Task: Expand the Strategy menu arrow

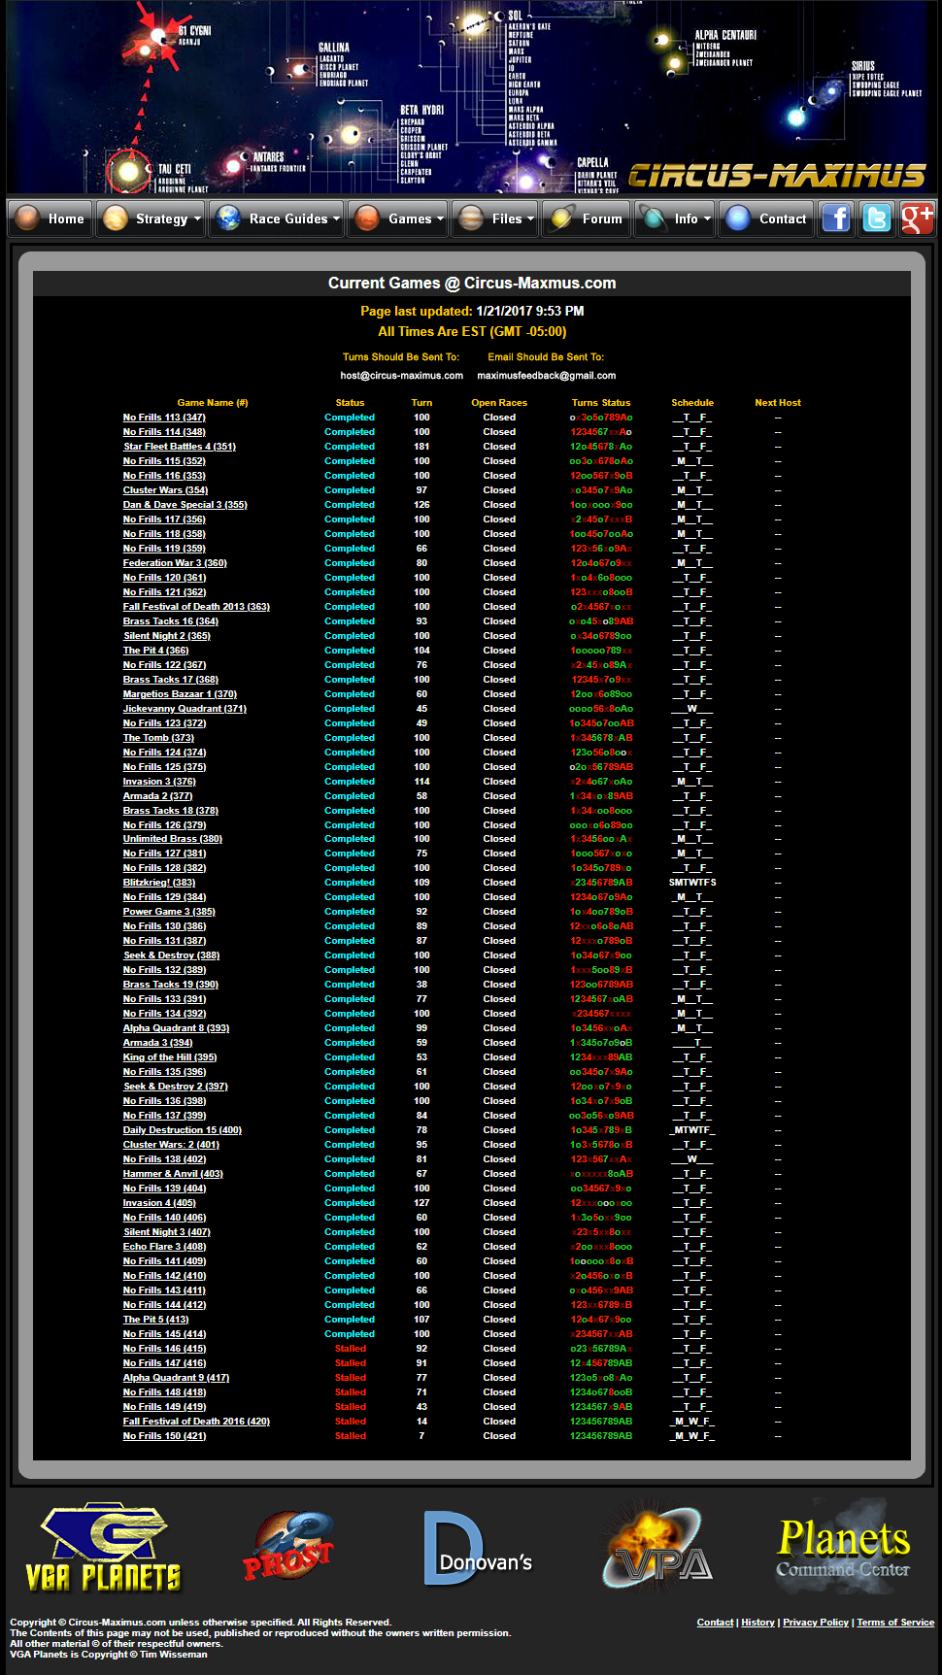Action: pos(197,219)
